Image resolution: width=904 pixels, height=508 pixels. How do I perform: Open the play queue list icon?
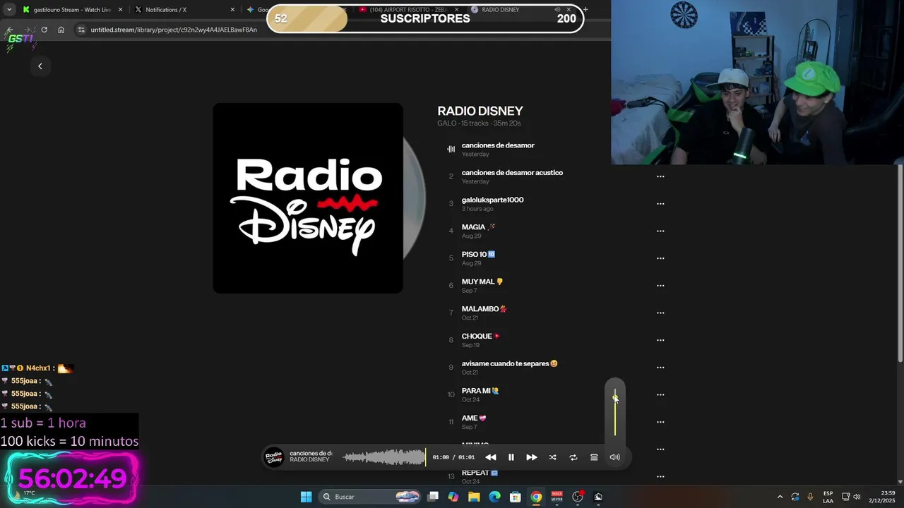[594, 457]
